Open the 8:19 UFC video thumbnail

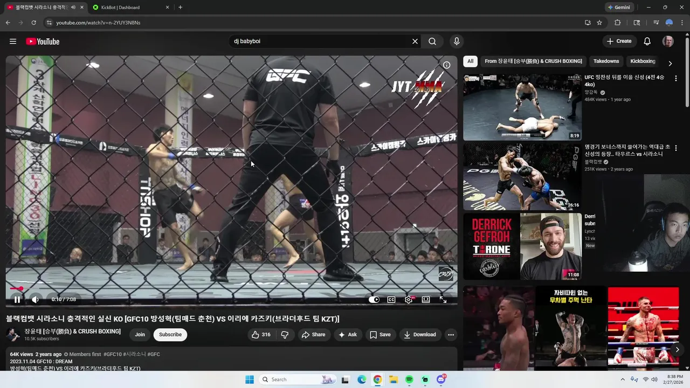[x=522, y=107]
